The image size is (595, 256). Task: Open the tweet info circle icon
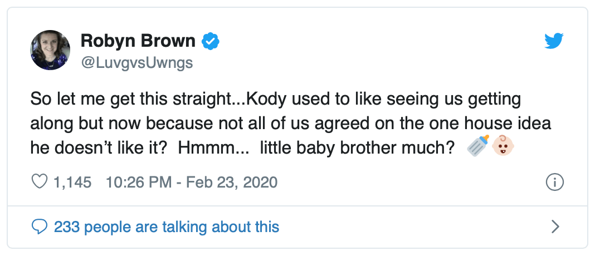(x=555, y=182)
